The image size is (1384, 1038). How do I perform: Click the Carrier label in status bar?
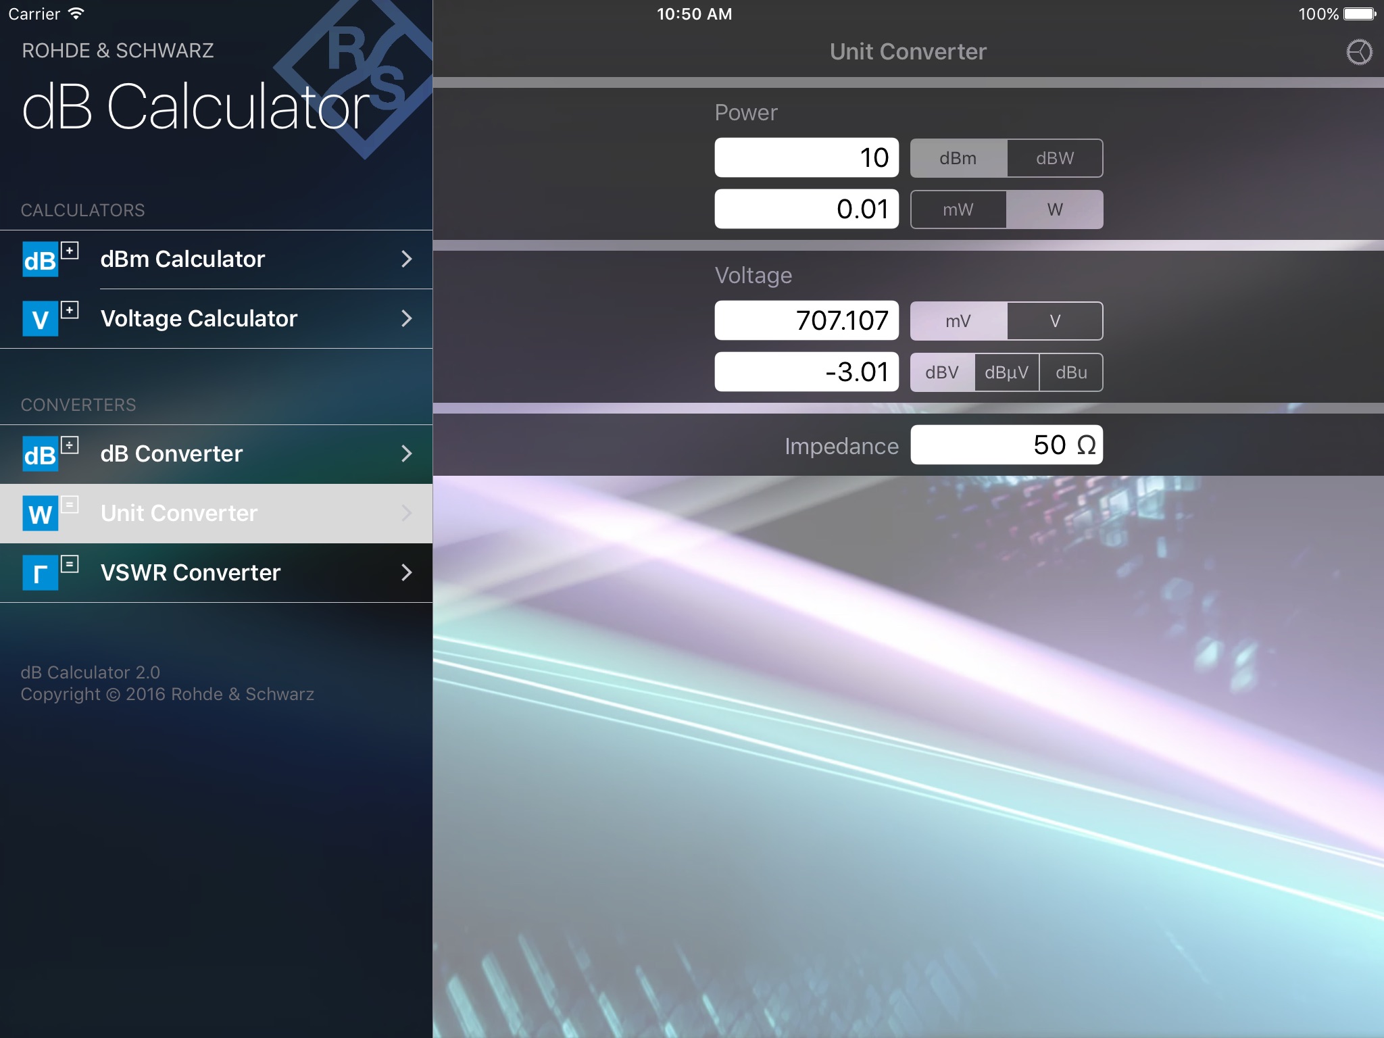point(34,14)
